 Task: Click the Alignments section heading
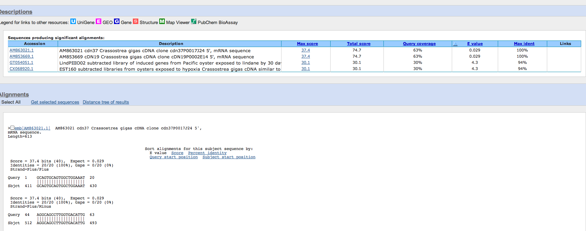pyautogui.click(x=14, y=94)
